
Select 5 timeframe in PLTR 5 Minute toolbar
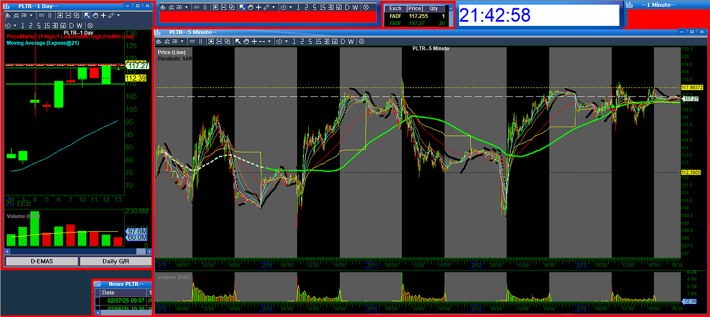[310, 41]
